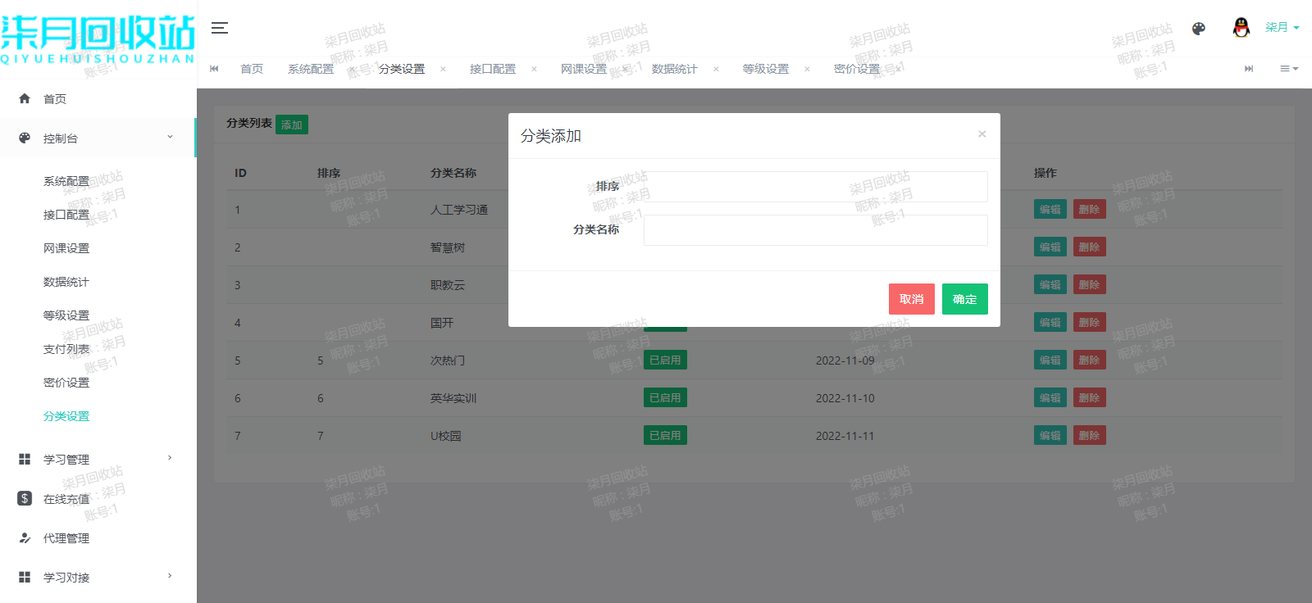Delete the 人工学习通 row

pos(1090,209)
